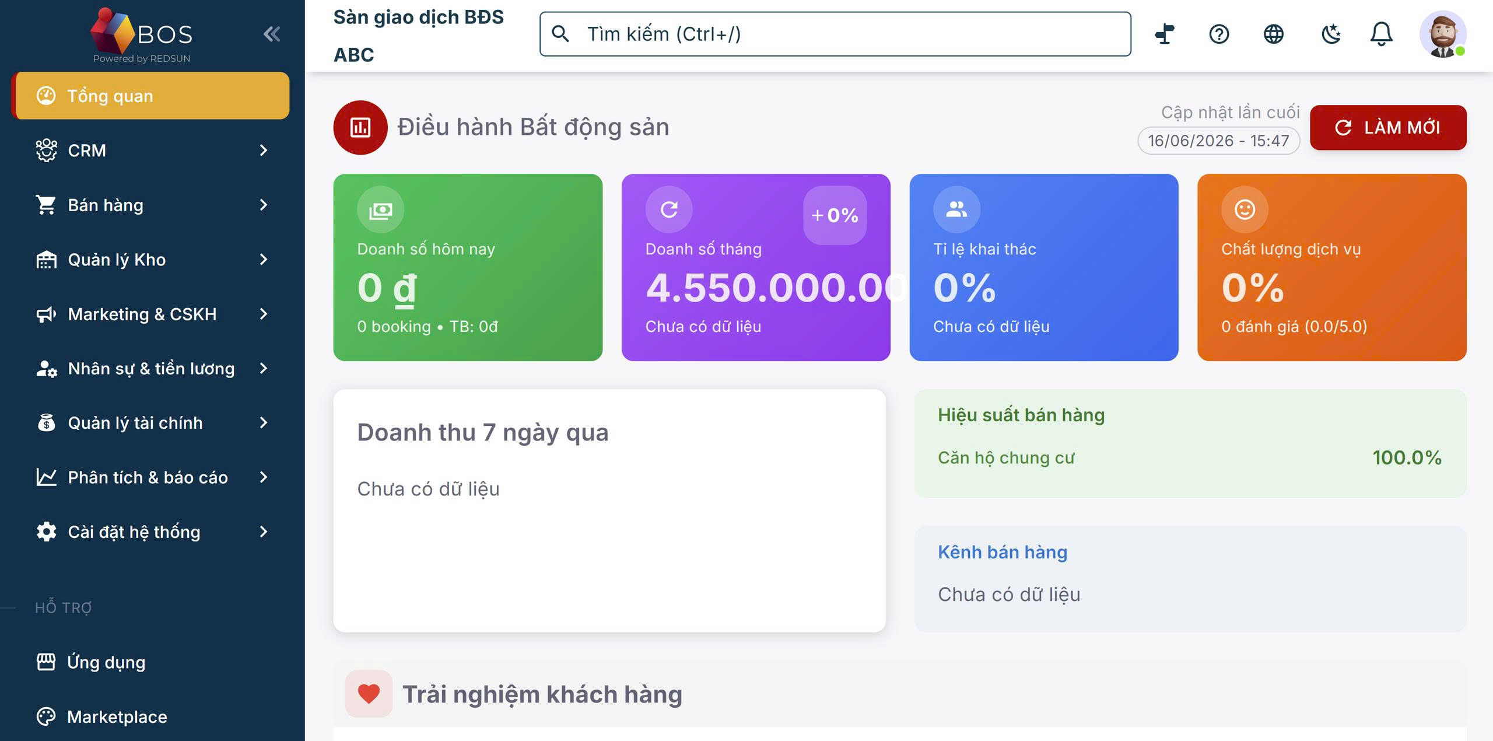Open Quản lý tài chính menu
Screen dimensions: 1493x741
point(150,423)
